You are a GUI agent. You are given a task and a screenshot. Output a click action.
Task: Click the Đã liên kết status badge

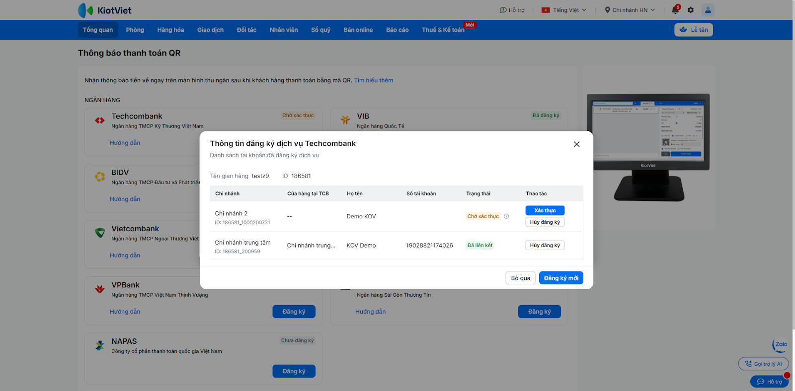pyautogui.click(x=480, y=246)
